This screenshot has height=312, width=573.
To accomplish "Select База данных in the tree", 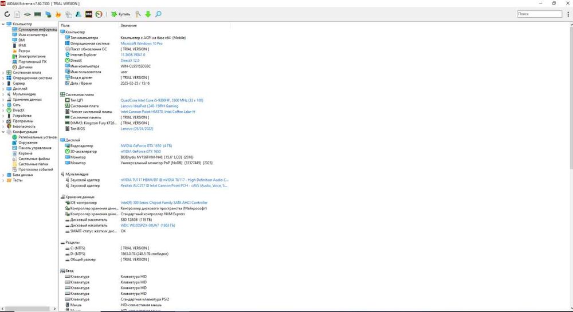I will click(x=23, y=175).
